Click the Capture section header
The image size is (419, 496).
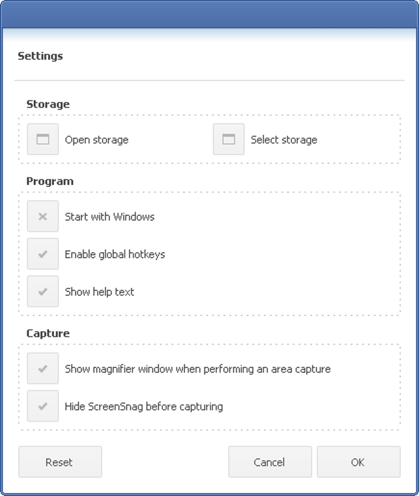(48, 333)
